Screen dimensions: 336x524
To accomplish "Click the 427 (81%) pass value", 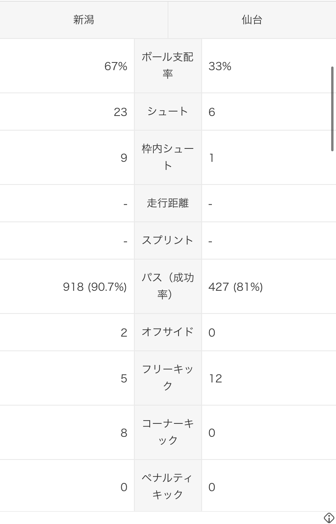I will pyautogui.click(x=235, y=287).
